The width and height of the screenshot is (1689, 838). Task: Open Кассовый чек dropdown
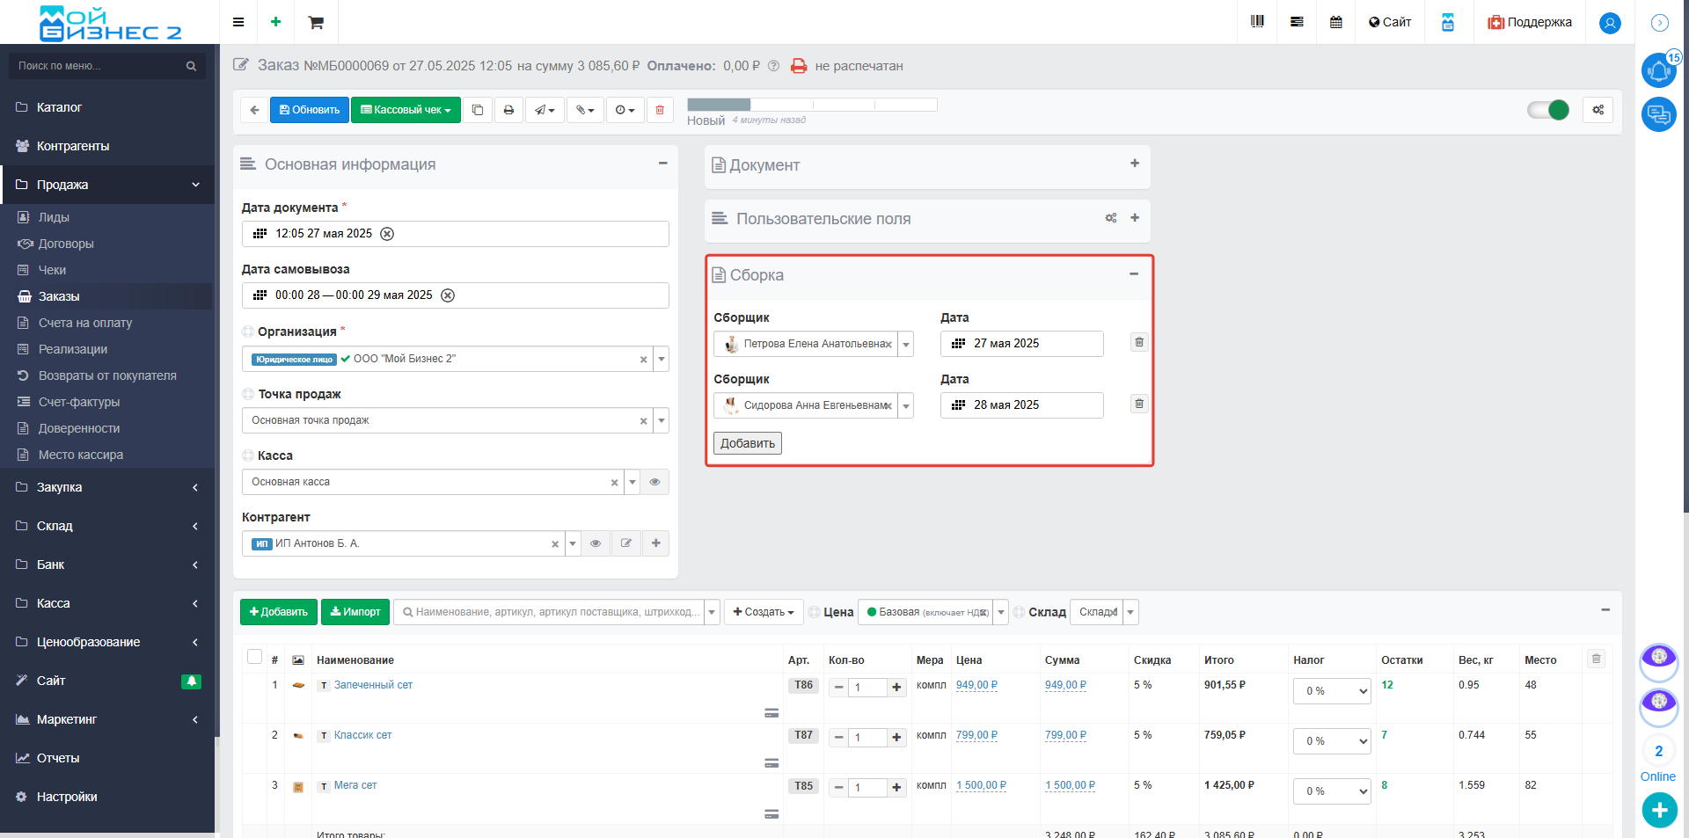pyautogui.click(x=406, y=110)
